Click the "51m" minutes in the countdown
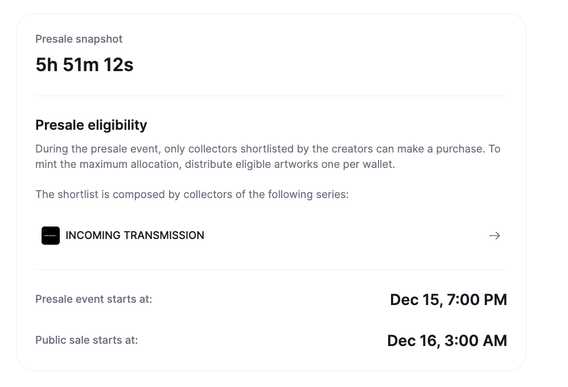 (x=81, y=65)
